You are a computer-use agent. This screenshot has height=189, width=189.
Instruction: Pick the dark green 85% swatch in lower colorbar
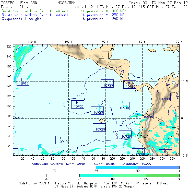162,175
